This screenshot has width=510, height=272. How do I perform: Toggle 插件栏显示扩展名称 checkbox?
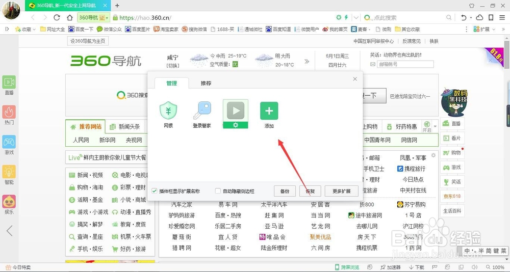point(155,191)
